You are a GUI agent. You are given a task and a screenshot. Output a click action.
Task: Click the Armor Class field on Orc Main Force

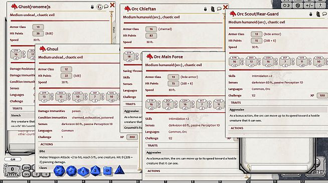click(173, 77)
